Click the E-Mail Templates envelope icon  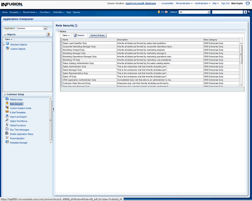pyautogui.click(x=7, y=112)
